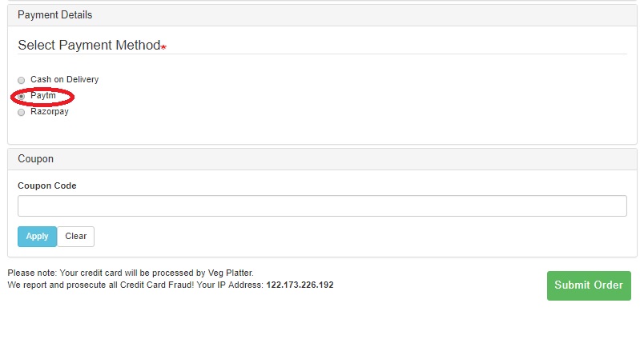Click the Coupon panel header
640x347 pixels.
(35, 159)
